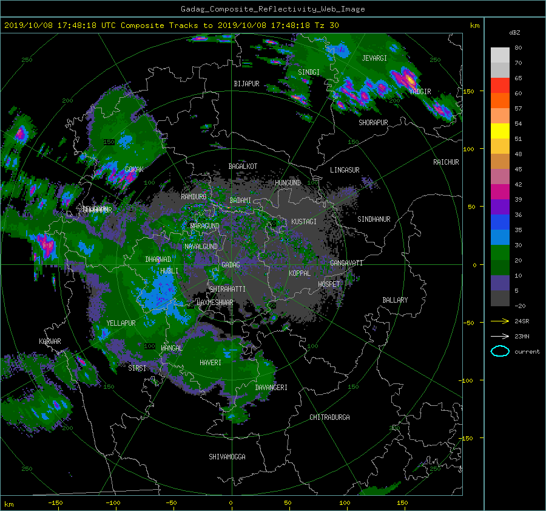Screen dimensions: 546x511
Task: Click the LAXMESHWAR city label
Action: (215, 303)
